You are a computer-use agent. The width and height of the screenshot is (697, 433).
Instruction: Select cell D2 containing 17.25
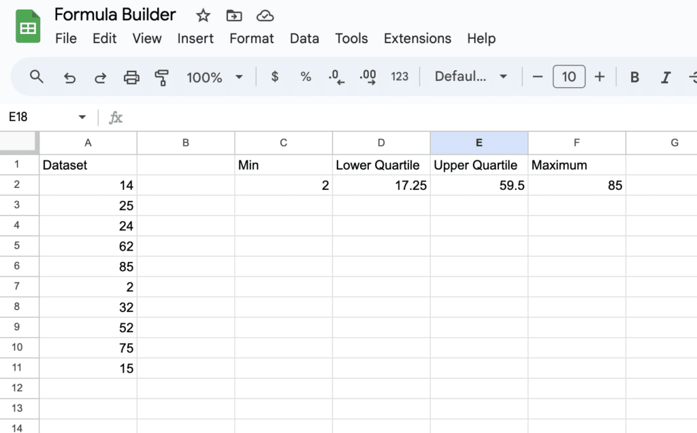pyautogui.click(x=381, y=185)
